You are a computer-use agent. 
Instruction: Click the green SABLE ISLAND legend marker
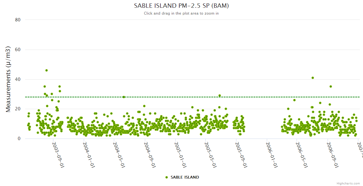click(167, 177)
